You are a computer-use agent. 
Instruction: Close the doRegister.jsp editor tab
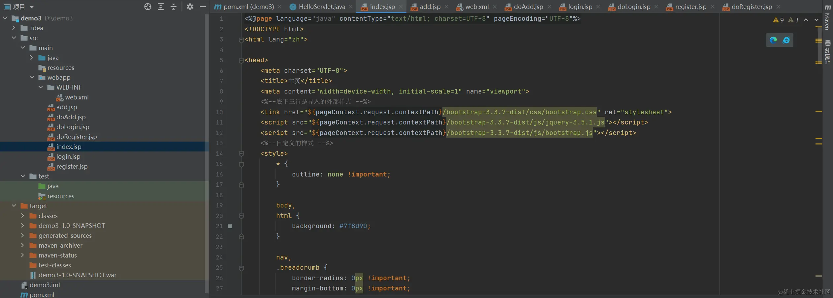tap(778, 7)
